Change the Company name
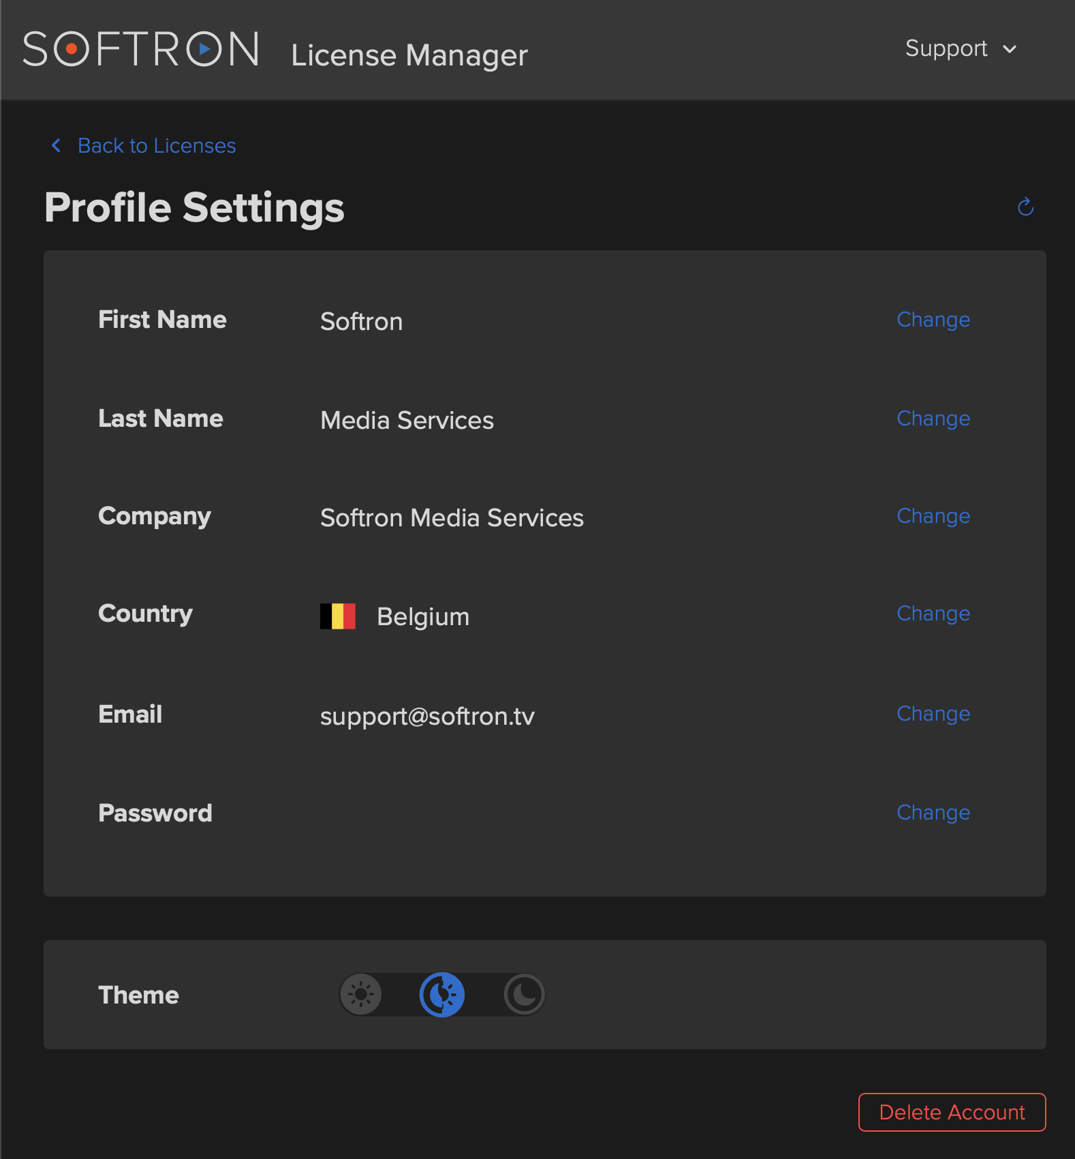This screenshot has width=1075, height=1159. click(933, 516)
